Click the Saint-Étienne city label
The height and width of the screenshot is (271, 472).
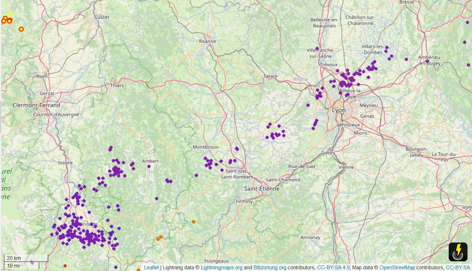coord(262,189)
